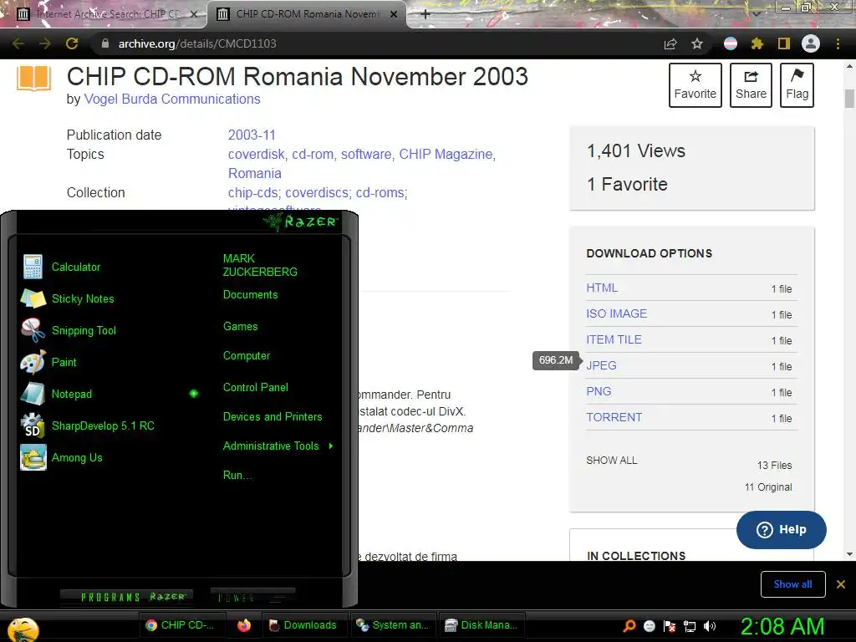Open Chrome three-dot menu
The width and height of the screenshot is (856, 642).
[x=838, y=43]
